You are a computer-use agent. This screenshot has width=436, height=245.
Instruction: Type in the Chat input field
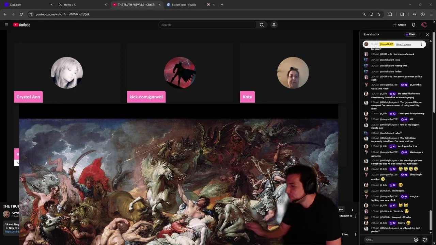click(388, 240)
